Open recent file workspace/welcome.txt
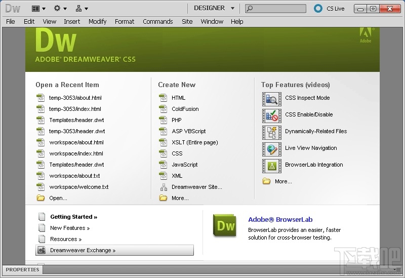Image resolution: width=405 pixels, height=278 pixels. 79,187
